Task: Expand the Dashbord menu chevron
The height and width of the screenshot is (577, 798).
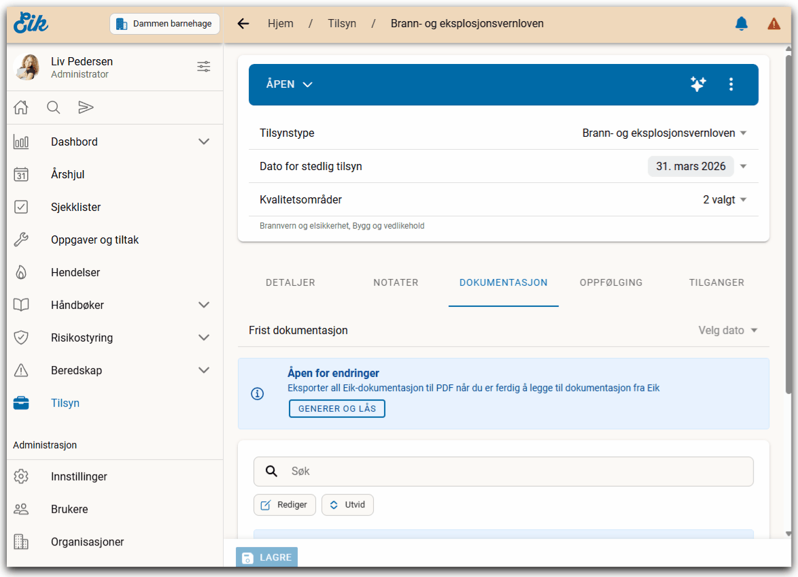Action: pyautogui.click(x=203, y=142)
